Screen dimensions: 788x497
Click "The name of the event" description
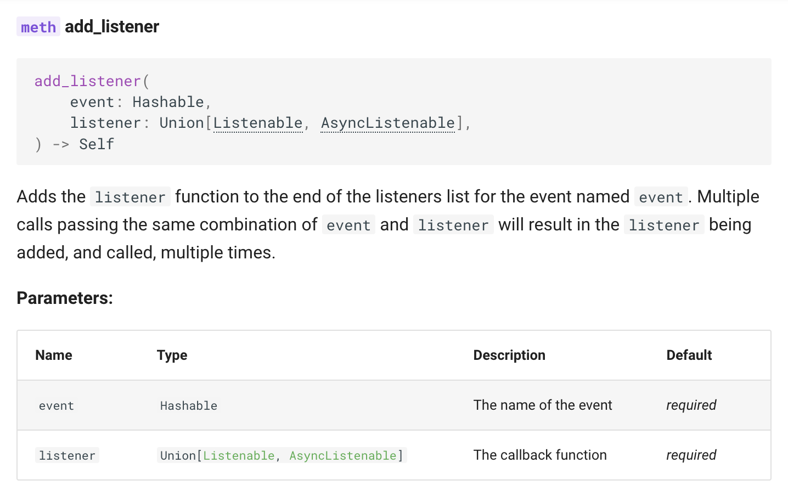coord(542,405)
